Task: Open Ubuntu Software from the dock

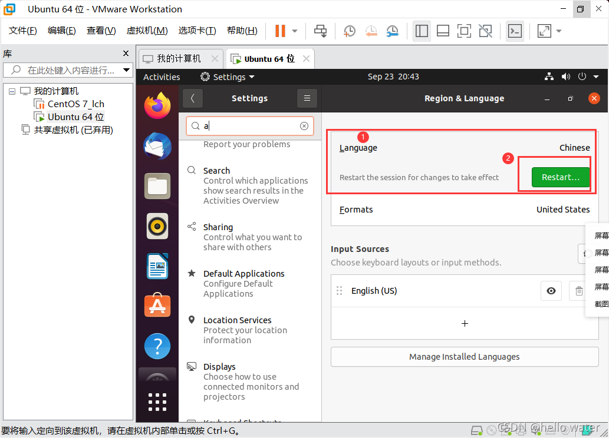Action: [x=157, y=306]
